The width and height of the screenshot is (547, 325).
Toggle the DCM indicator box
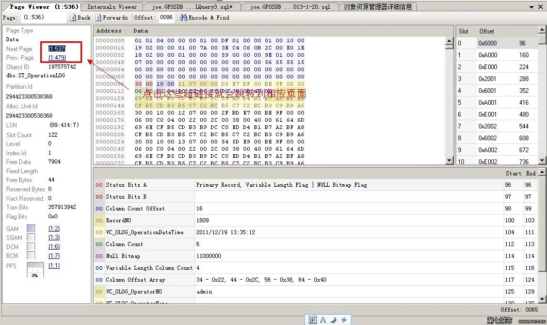click(31, 247)
